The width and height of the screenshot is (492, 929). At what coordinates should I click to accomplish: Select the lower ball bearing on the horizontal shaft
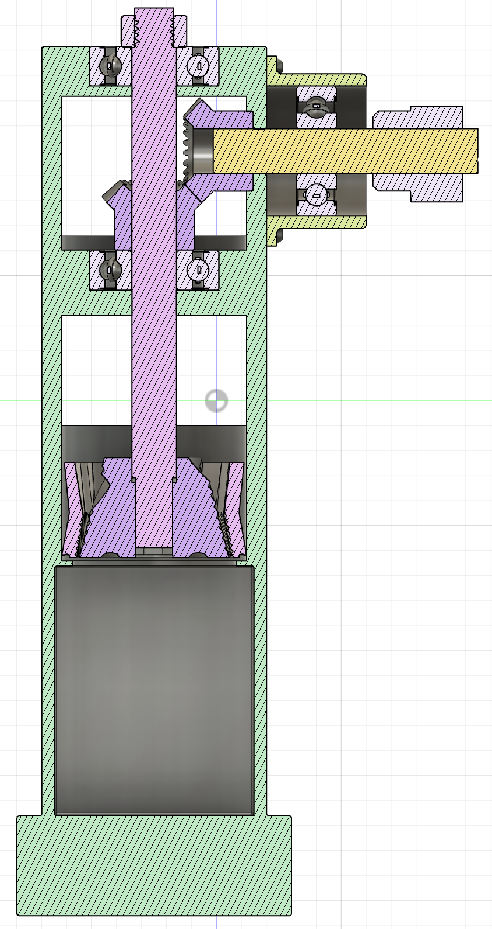317,194
